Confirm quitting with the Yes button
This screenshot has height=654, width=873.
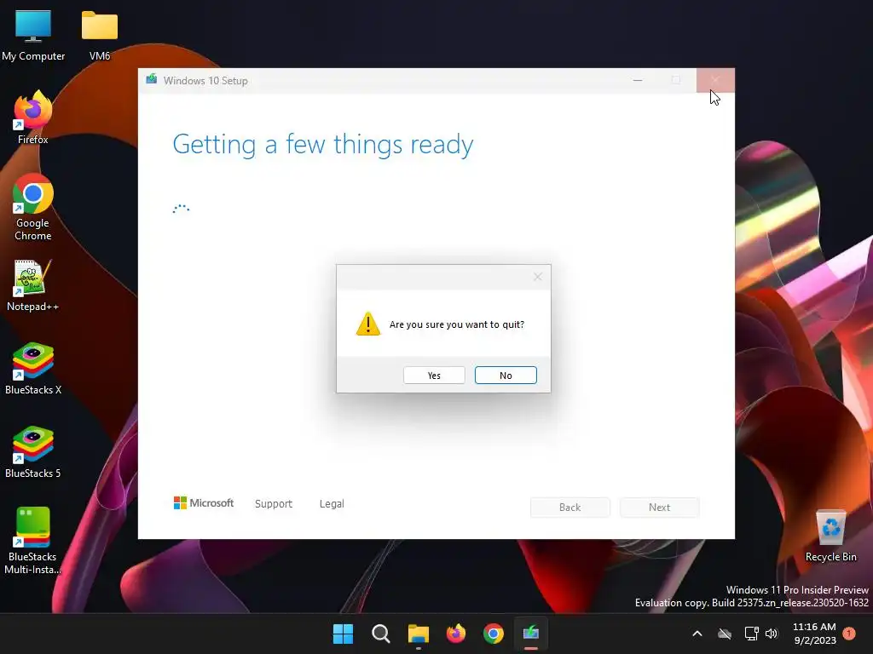(x=434, y=376)
